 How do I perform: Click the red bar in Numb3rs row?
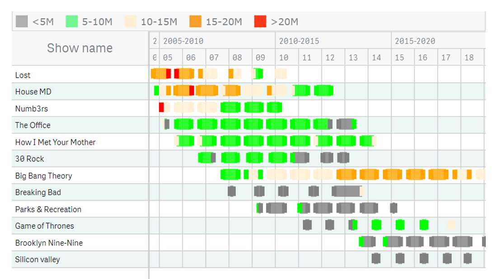click(x=161, y=107)
